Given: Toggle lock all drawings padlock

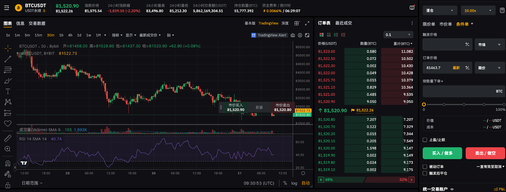Looking at the screenshot, I should pyautogui.click(x=8, y=185).
